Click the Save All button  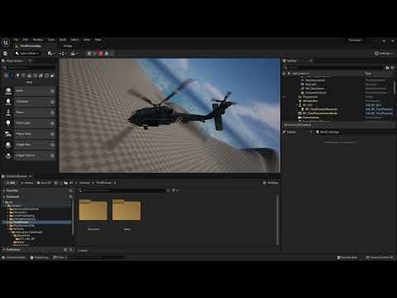[44, 183]
